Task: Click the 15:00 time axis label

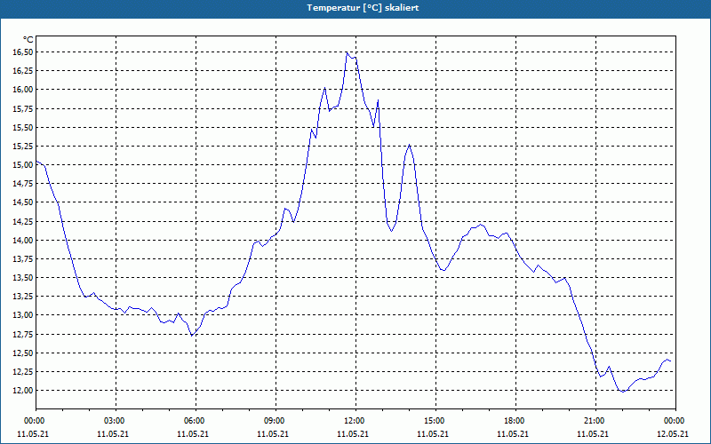Action: (434, 421)
